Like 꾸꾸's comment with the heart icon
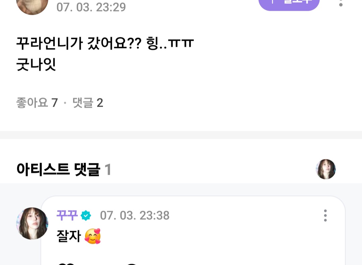 (x=66, y=264)
